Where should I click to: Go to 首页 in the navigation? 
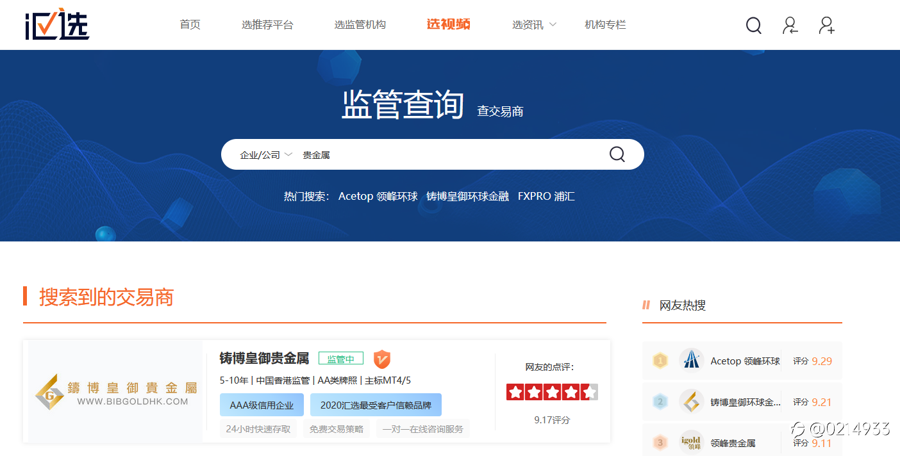tap(190, 24)
